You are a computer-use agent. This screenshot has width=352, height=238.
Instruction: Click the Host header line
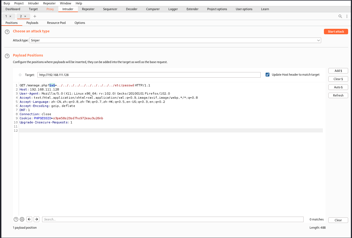click(39, 89)
